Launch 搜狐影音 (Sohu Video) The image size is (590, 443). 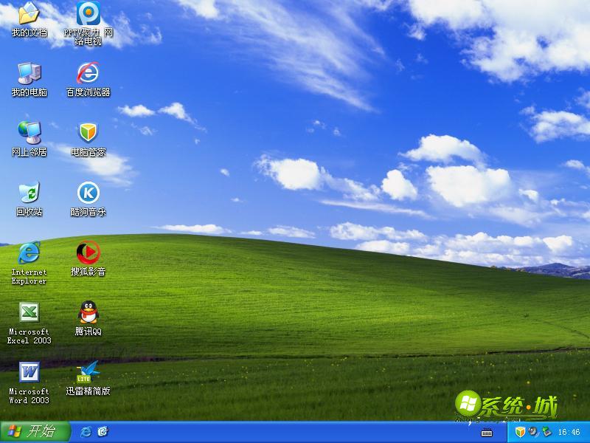pos(88,253)
